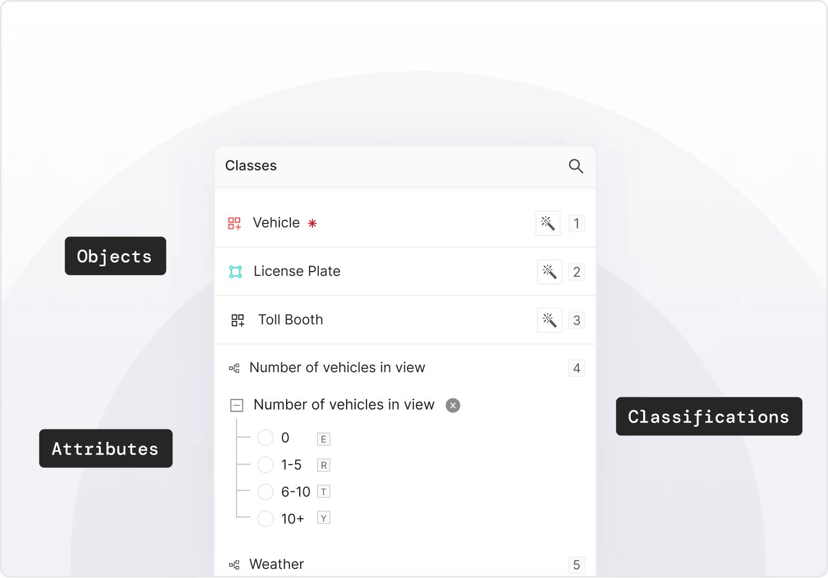The width and height of the screenshot is (828, 578).
Task: Open the Classes search icon
Action: tap(576, 166)
